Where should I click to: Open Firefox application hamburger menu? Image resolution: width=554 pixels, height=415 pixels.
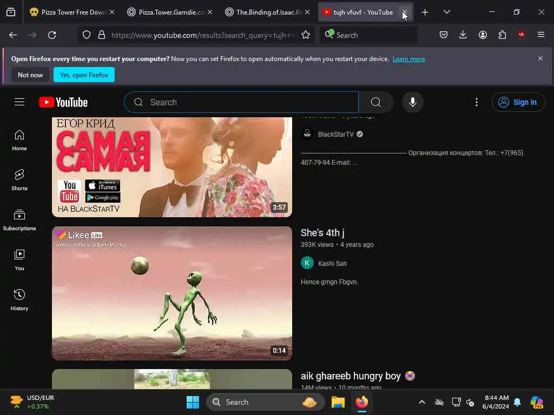click(541, 35)
